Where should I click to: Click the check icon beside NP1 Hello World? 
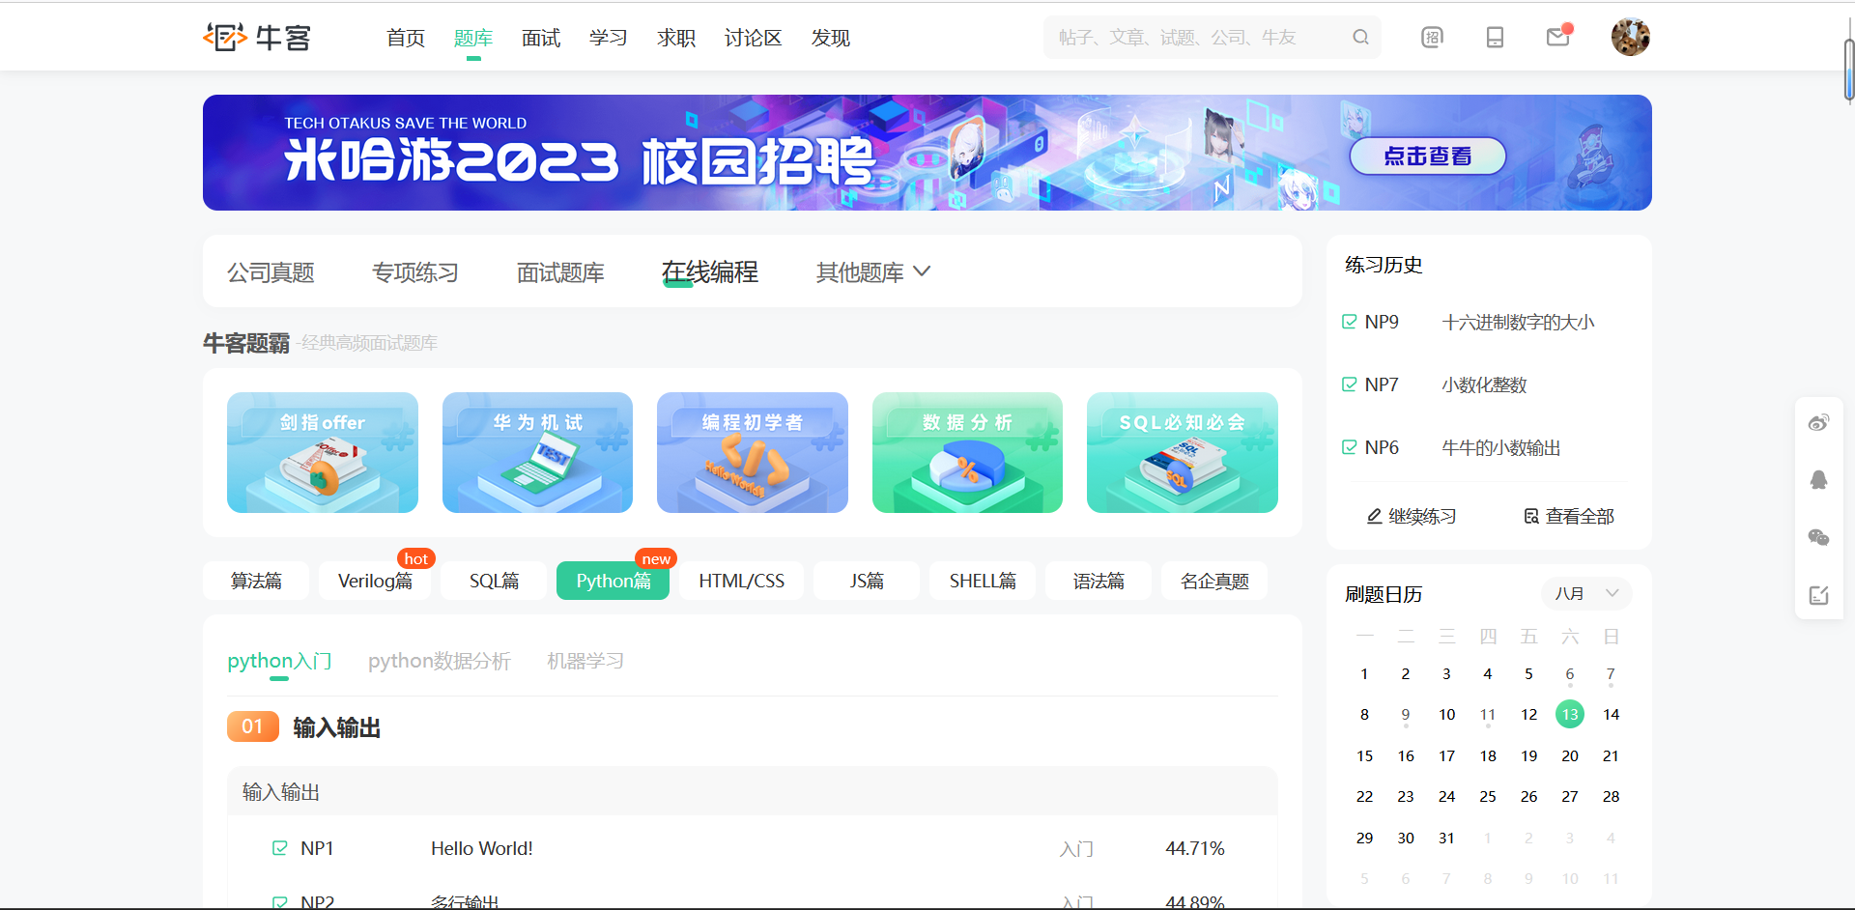[280, 848]
